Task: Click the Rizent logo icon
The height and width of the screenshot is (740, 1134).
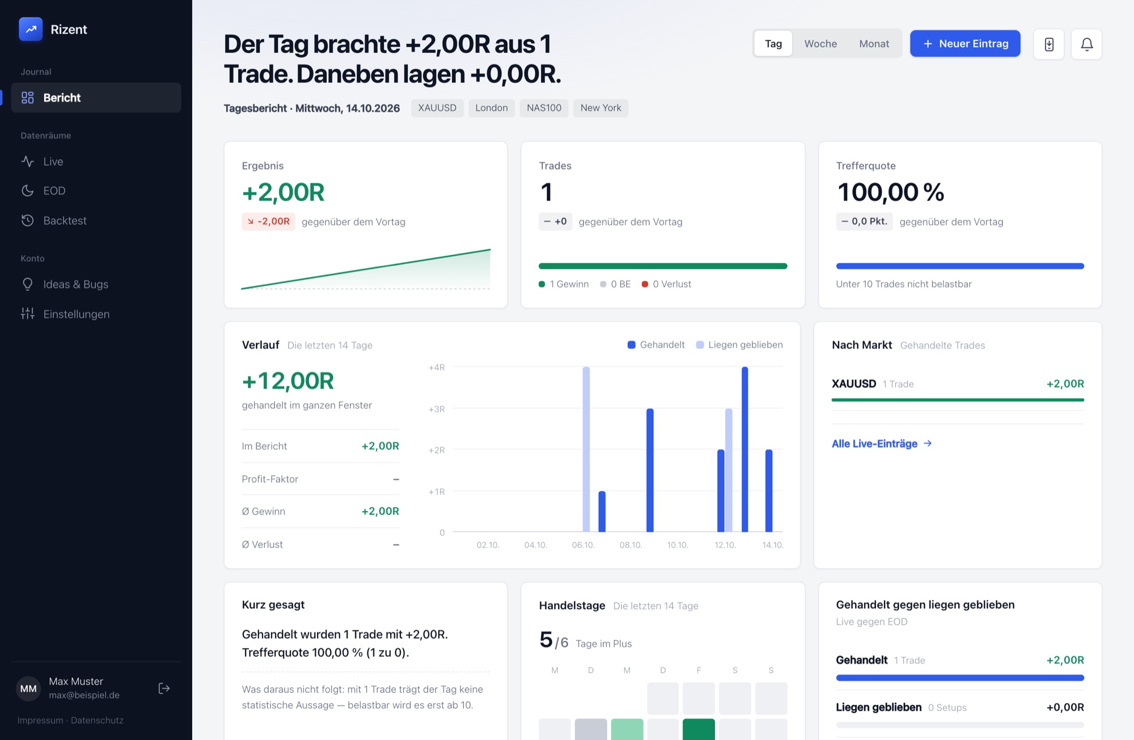Action: coord(31,29)
